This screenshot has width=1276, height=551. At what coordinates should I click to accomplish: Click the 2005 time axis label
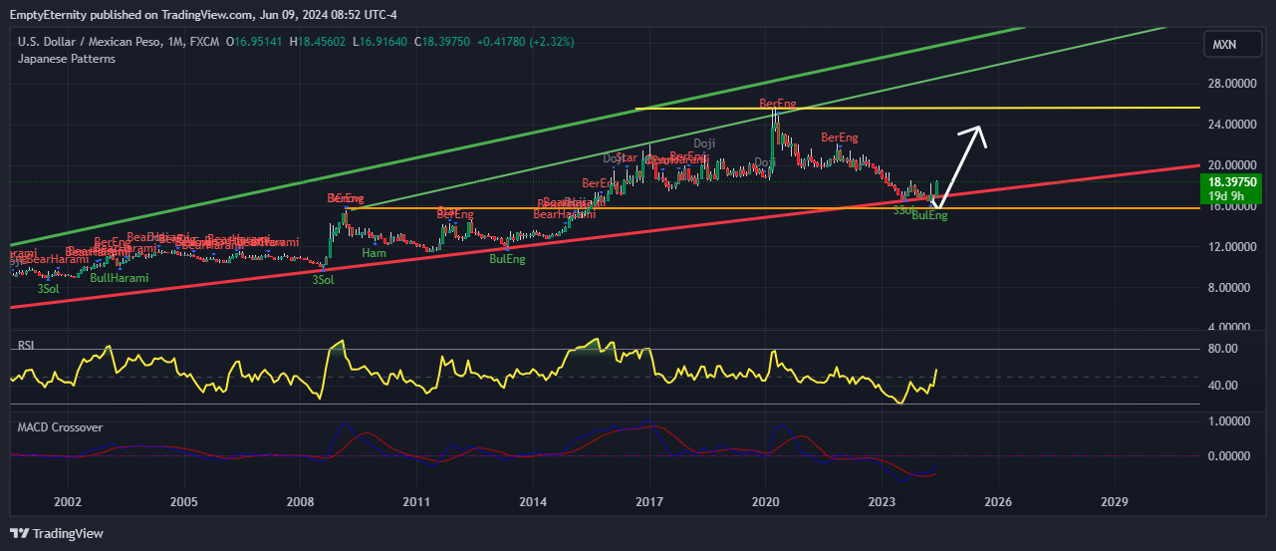[x=183, y=502]
